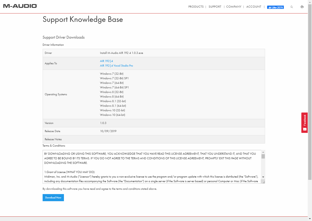This screenshot has height=221, width=312.
Task: Select 'Windows 8 (32-Bit)' entry
Action: tap(112, 92)
